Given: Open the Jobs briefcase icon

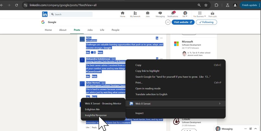Looking at the screenshot, I should pos(148,14).
